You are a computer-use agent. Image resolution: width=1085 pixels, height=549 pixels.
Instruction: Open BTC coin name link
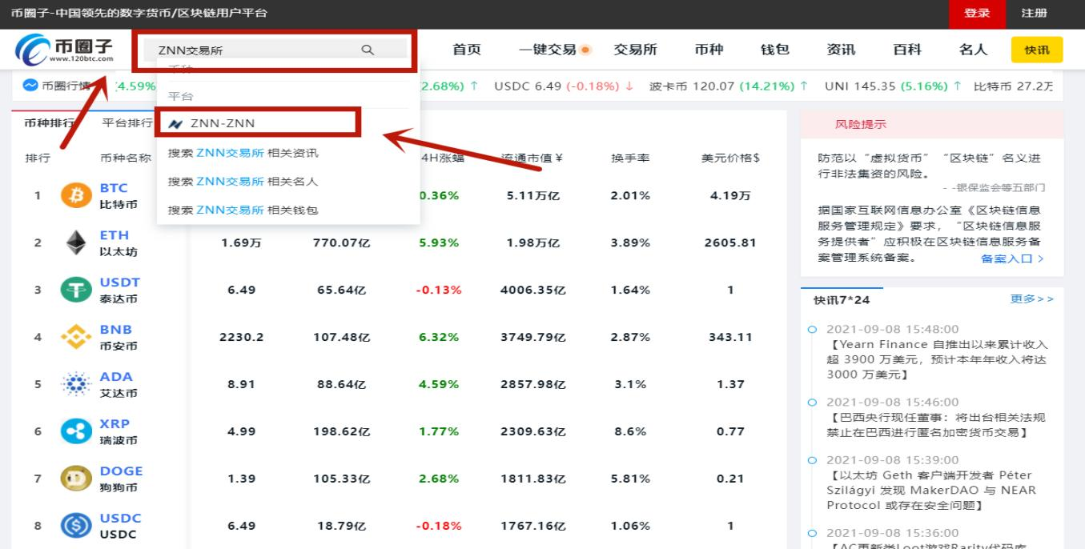click(x=114, y=188)
